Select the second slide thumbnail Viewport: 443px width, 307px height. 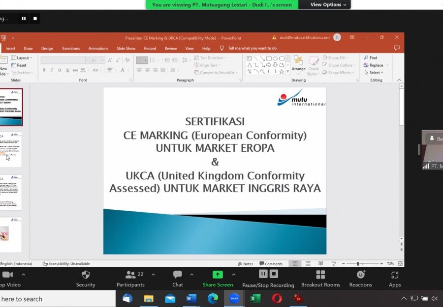click(x=11, y=150)
